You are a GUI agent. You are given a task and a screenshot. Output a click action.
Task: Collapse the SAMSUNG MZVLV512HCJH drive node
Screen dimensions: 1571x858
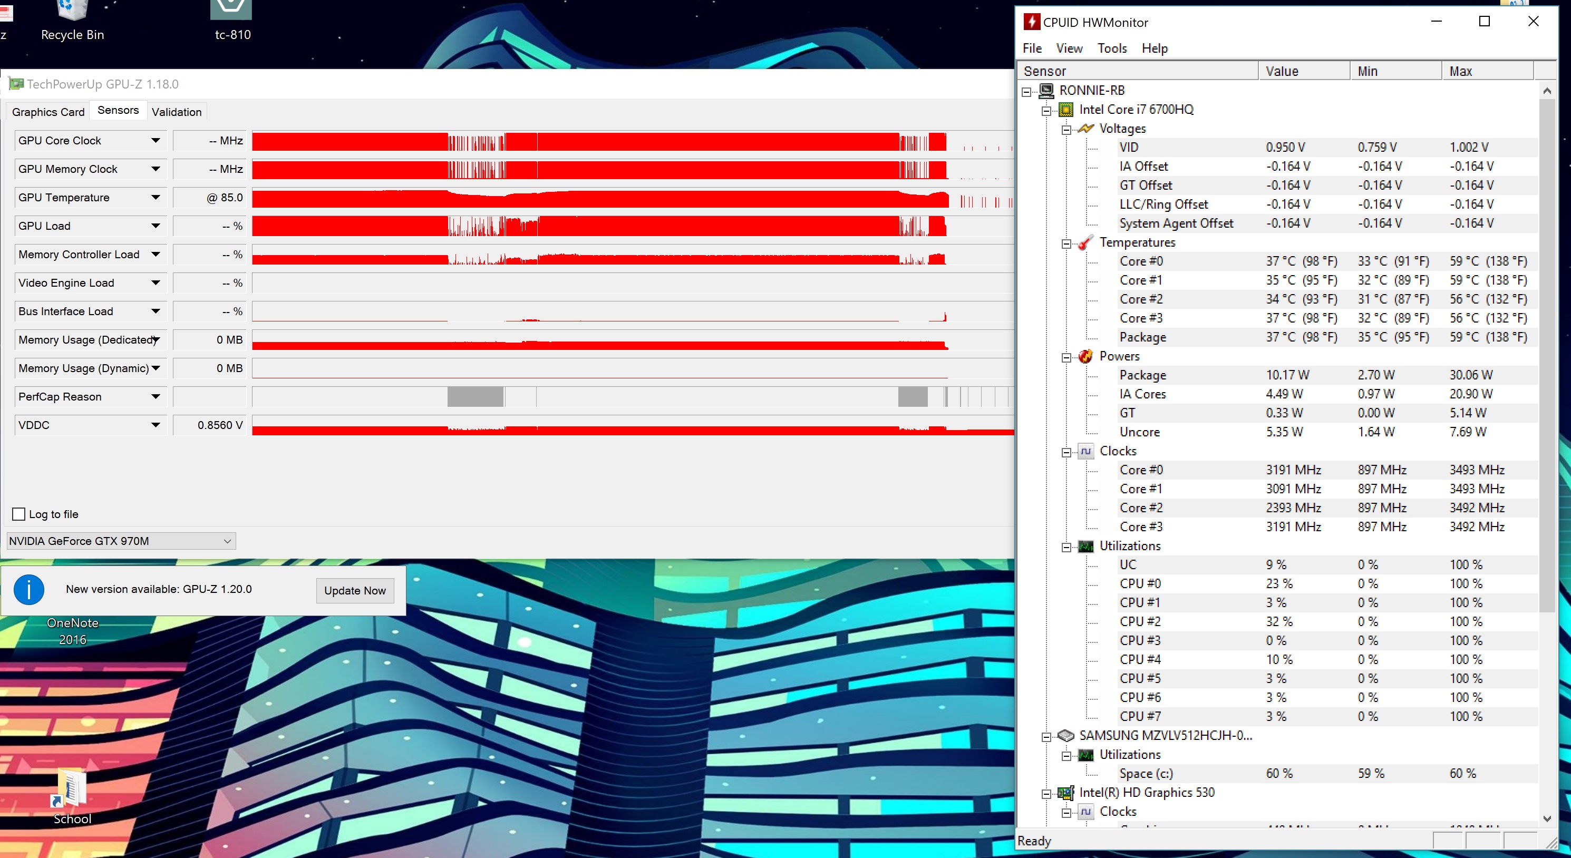coord(1046,737)
